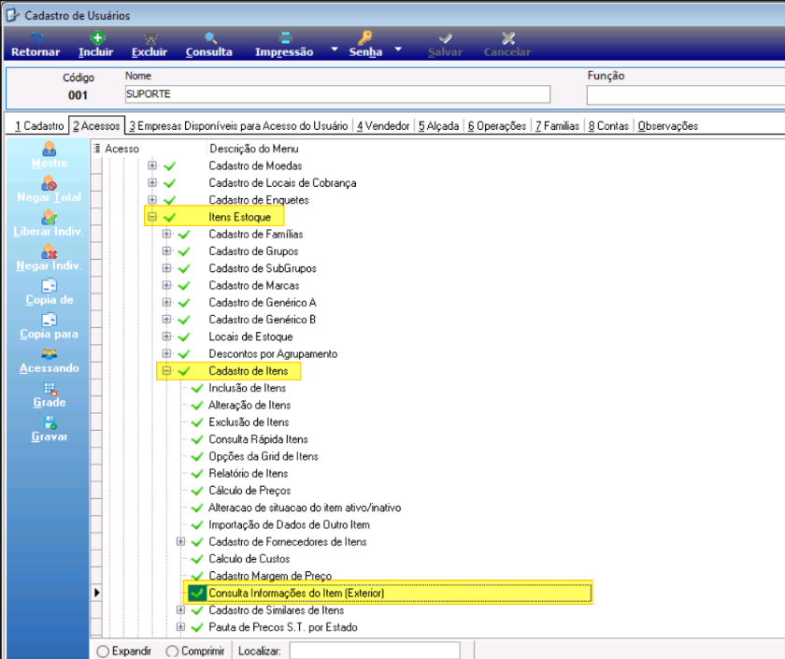Collapse the Itens Estoque tree node

(x=152, y=217)
